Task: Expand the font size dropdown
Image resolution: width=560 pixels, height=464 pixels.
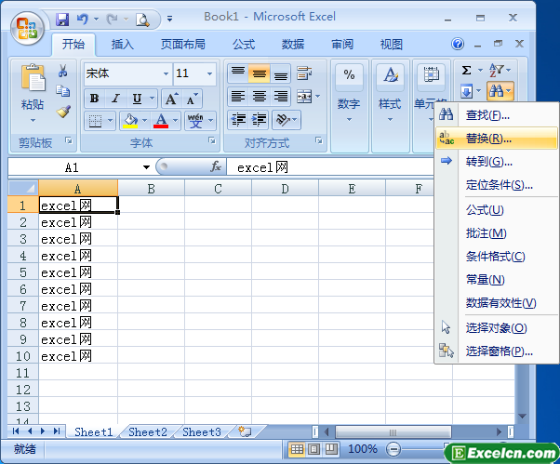Action: 209,73
